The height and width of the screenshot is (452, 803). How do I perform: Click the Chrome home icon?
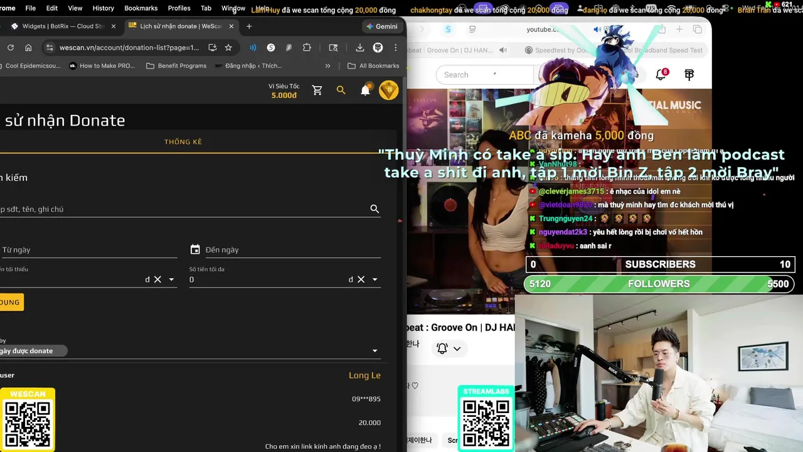(x=28, y=48)
